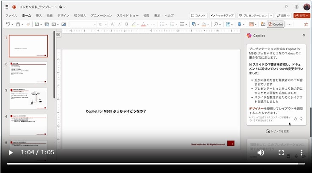
Task: Select the Format Painter brush icon
Action: [28, 24]
